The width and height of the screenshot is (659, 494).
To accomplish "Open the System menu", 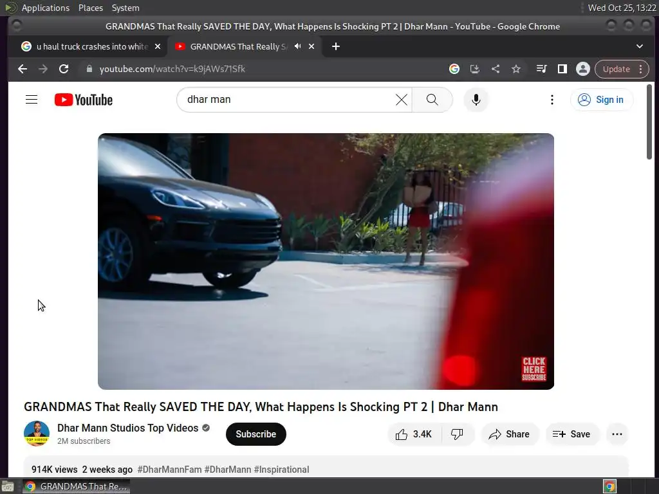I will [125, 8].
